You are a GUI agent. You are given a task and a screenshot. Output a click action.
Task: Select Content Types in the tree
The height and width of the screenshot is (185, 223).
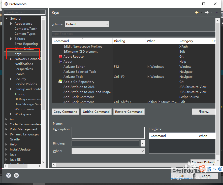pyautogui.click(x=25, y=33)
